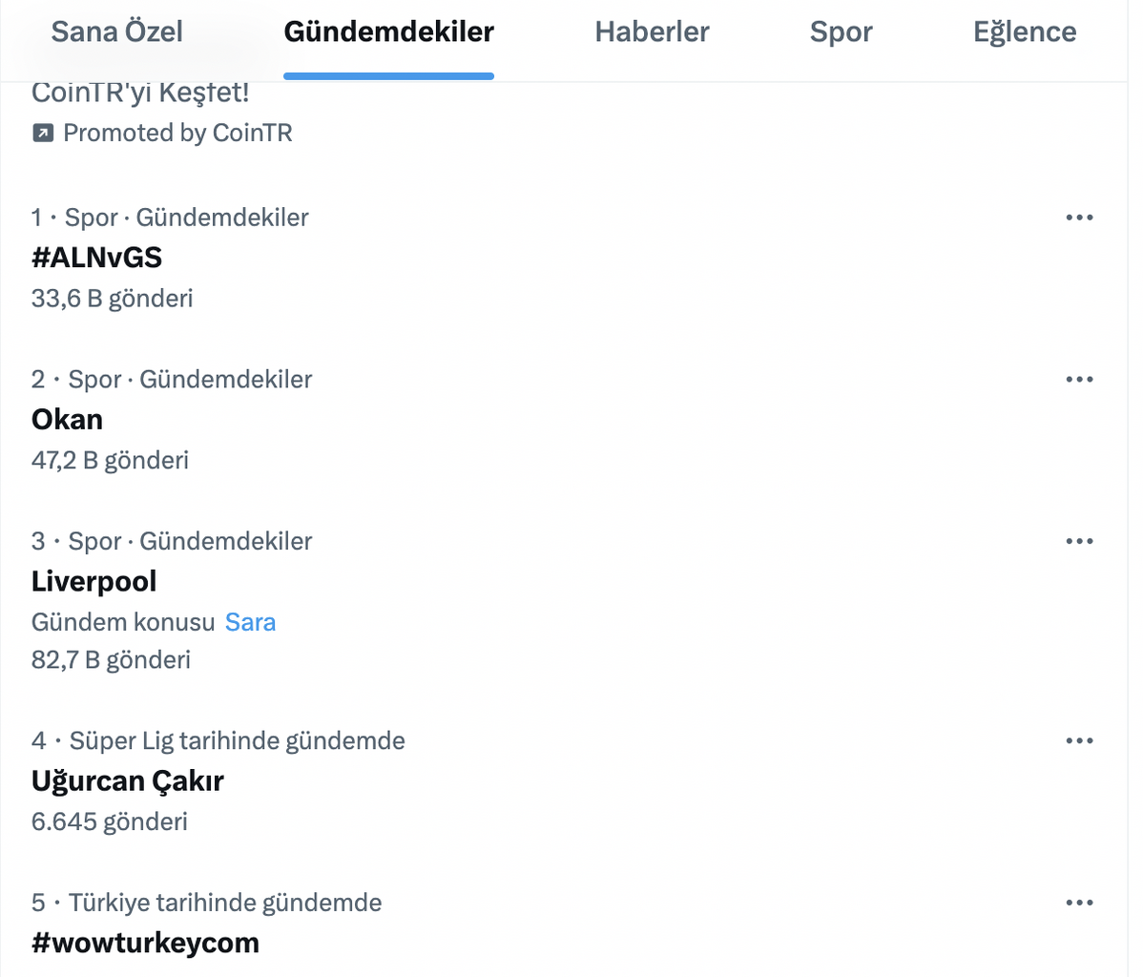Open the Okan trending topic
This screenshot has width=1143, height=977.
pos(67,420)
